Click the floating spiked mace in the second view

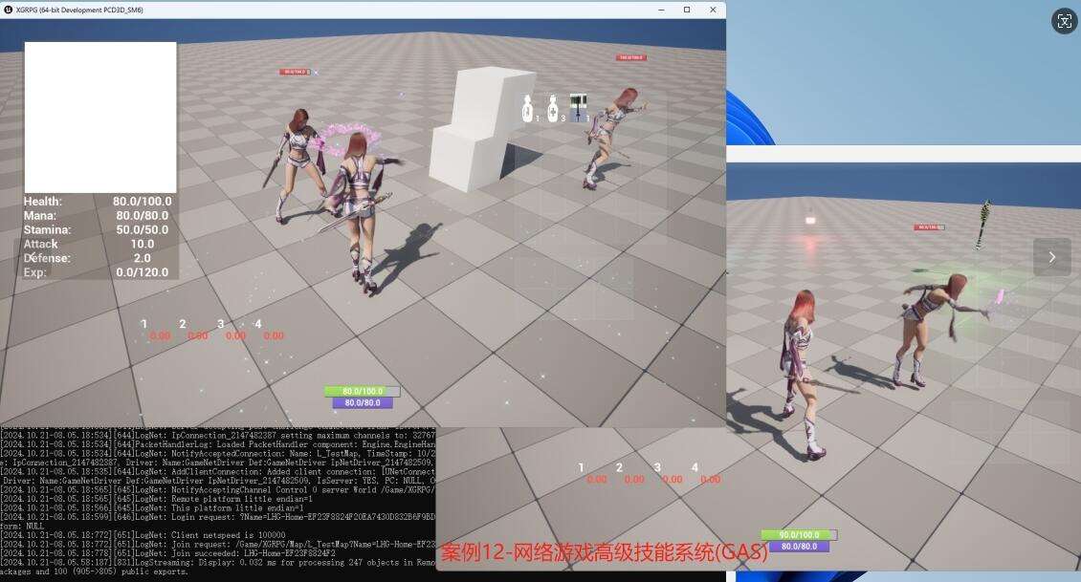[x=983, y=224]
